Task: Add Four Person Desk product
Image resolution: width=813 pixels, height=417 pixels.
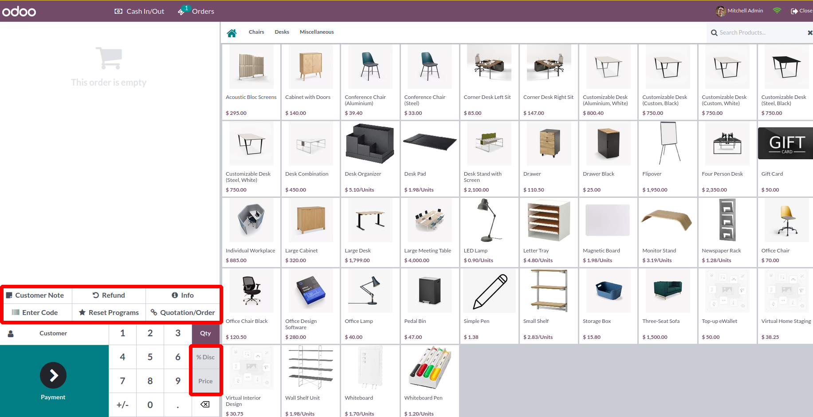Action: [x=727, y=159]
